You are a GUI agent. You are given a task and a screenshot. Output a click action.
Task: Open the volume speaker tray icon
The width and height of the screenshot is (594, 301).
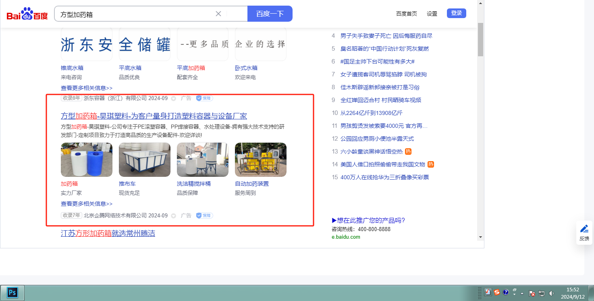[x=552, y=293]
